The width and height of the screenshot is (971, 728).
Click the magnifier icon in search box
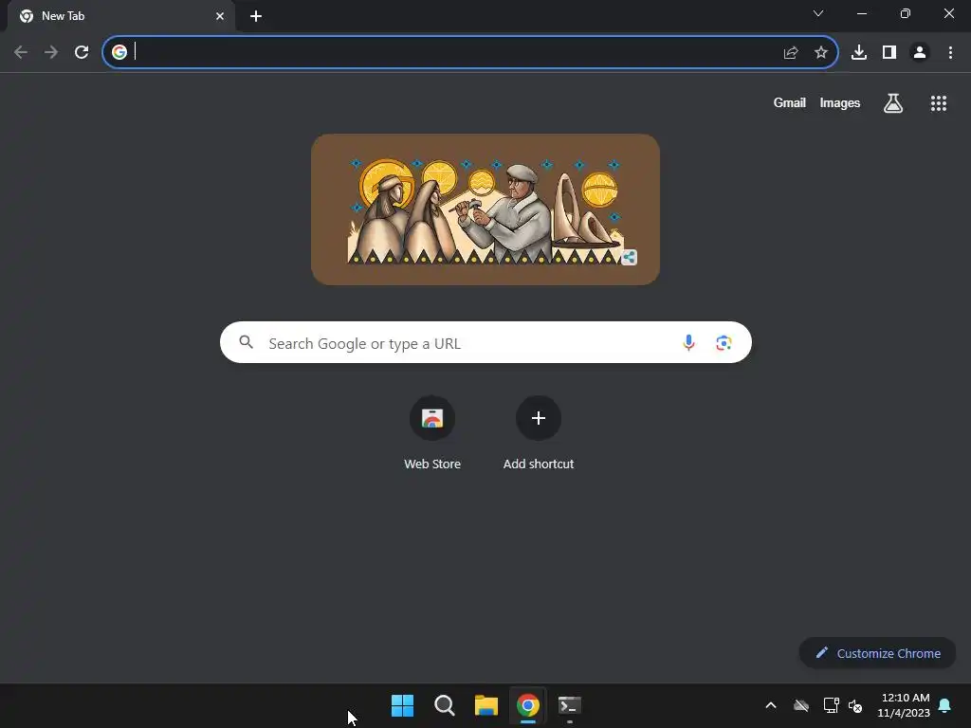247,342
